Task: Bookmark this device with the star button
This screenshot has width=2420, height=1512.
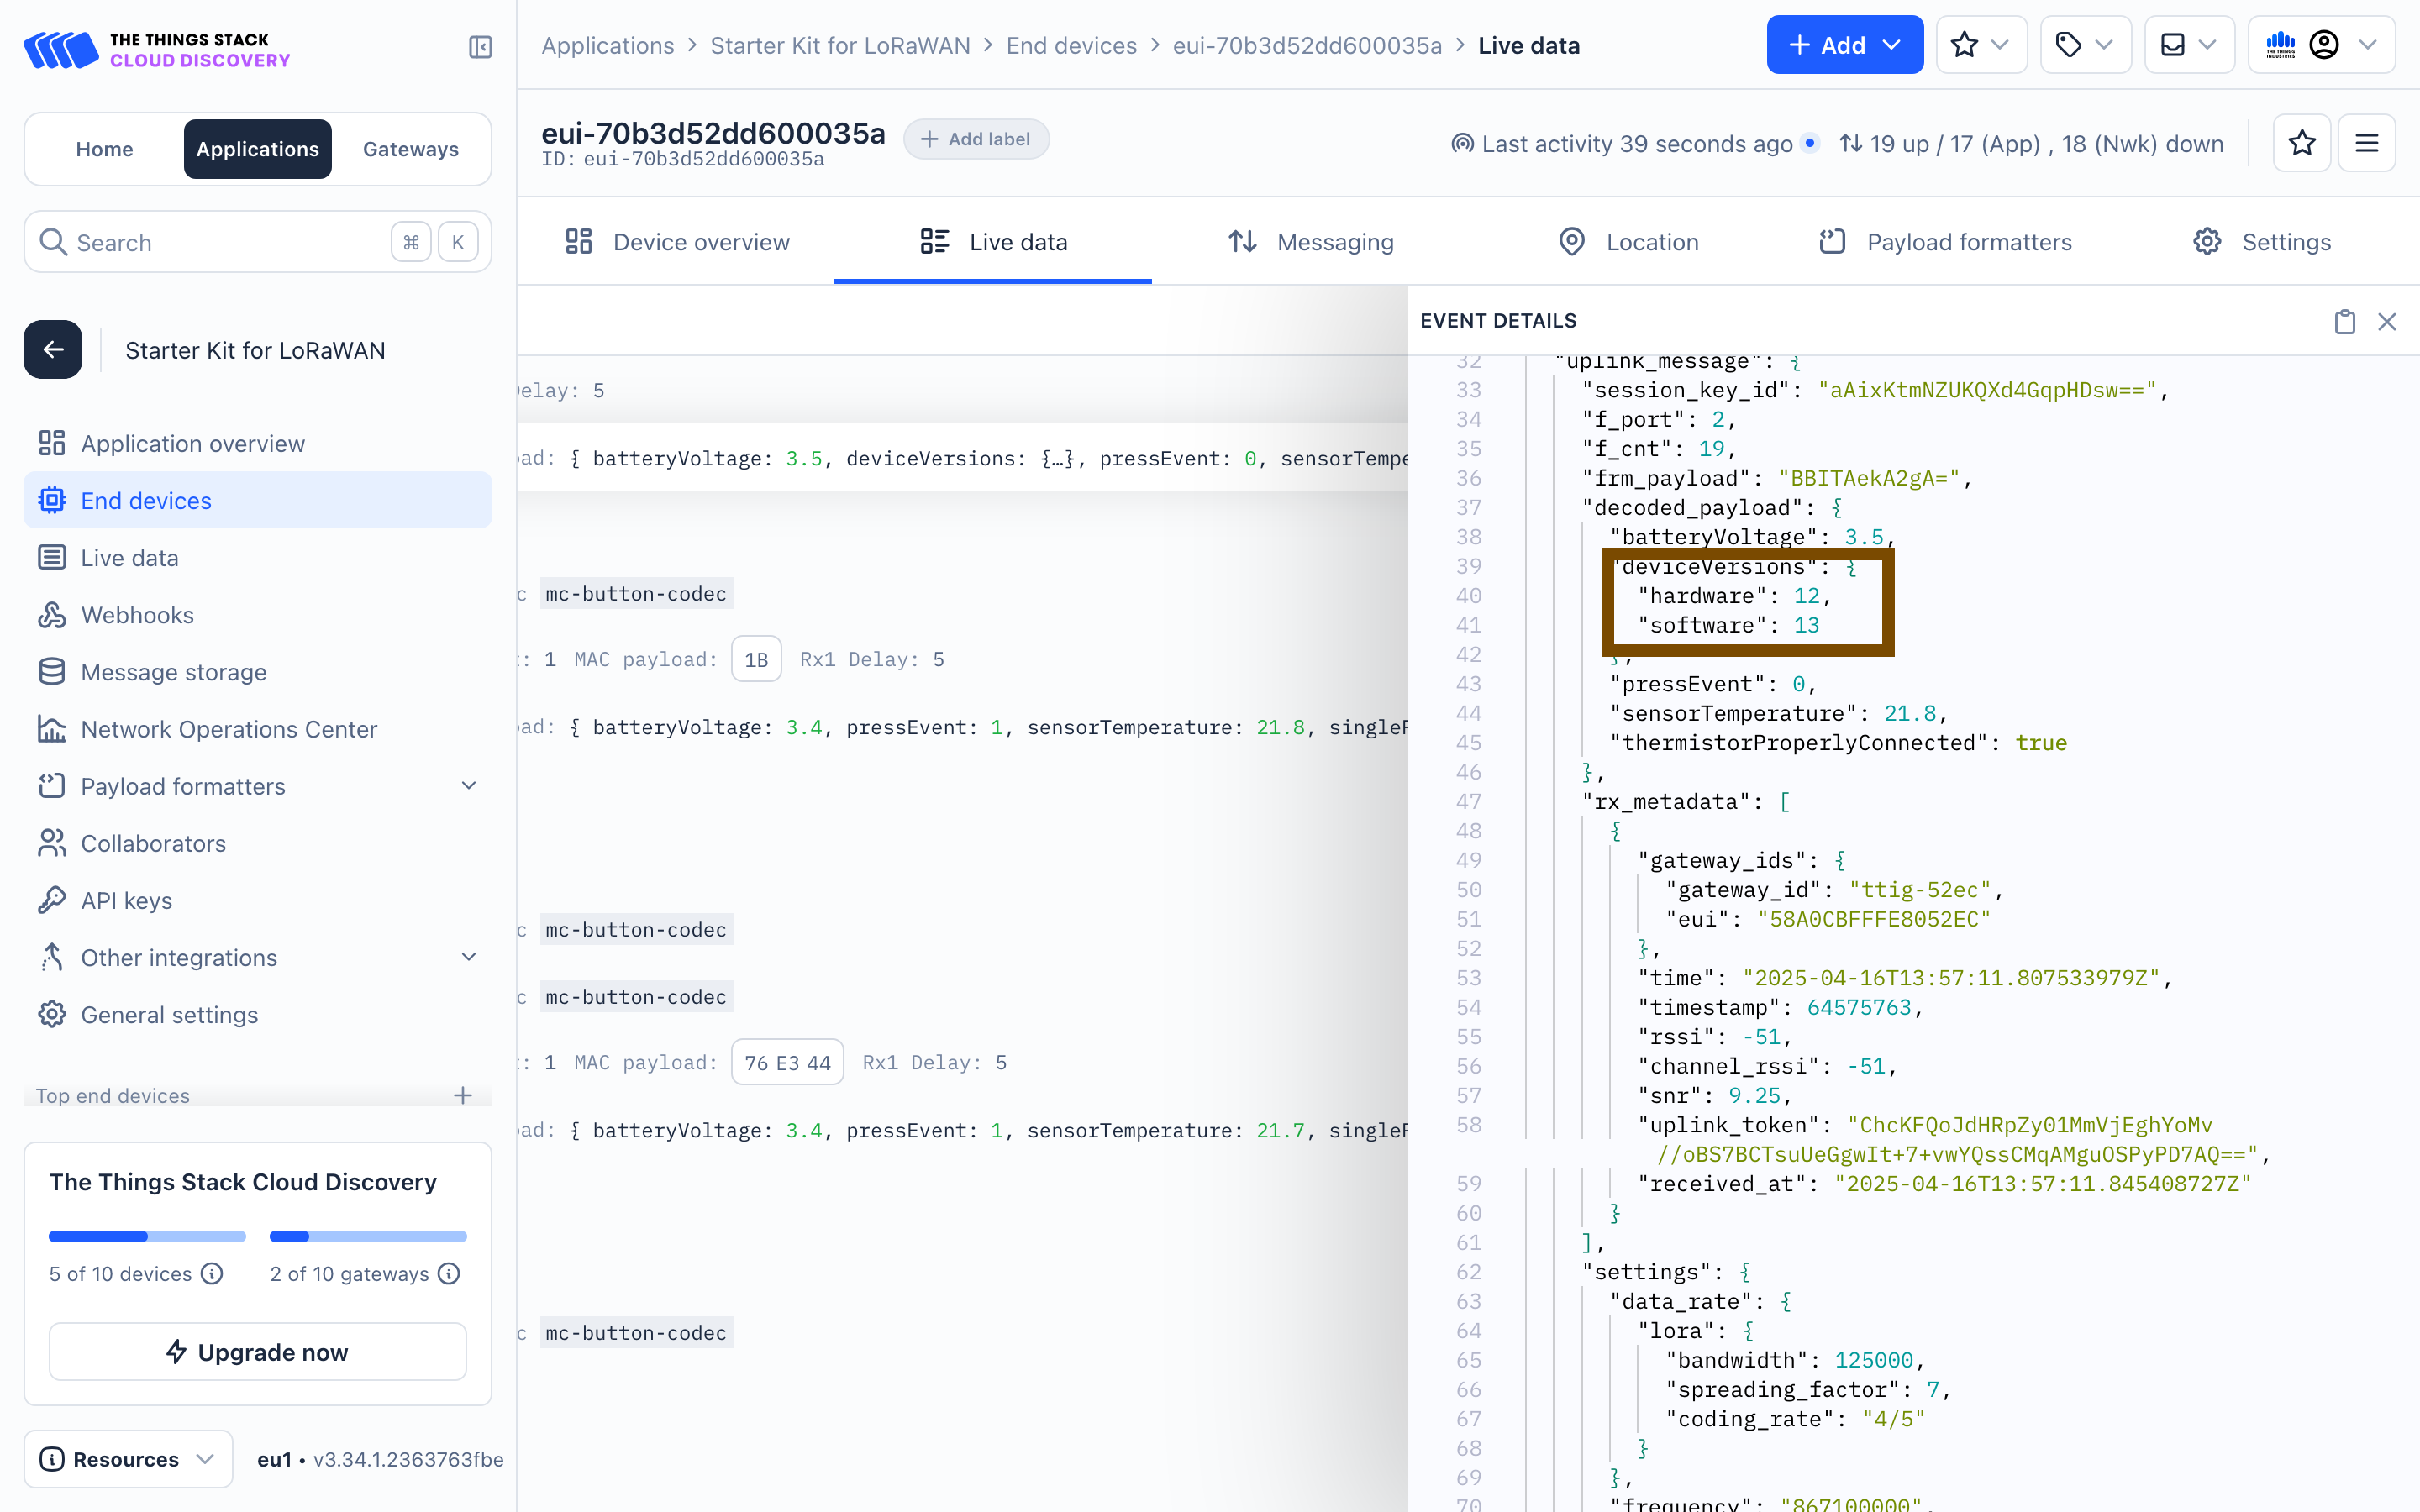Action: [2302, 143]
